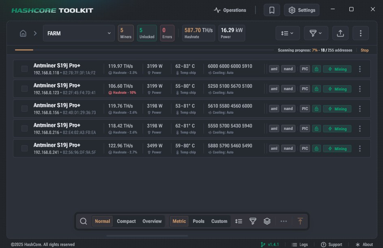Click the export upload icon
The image size is (383, 248).
click(340, 33)
